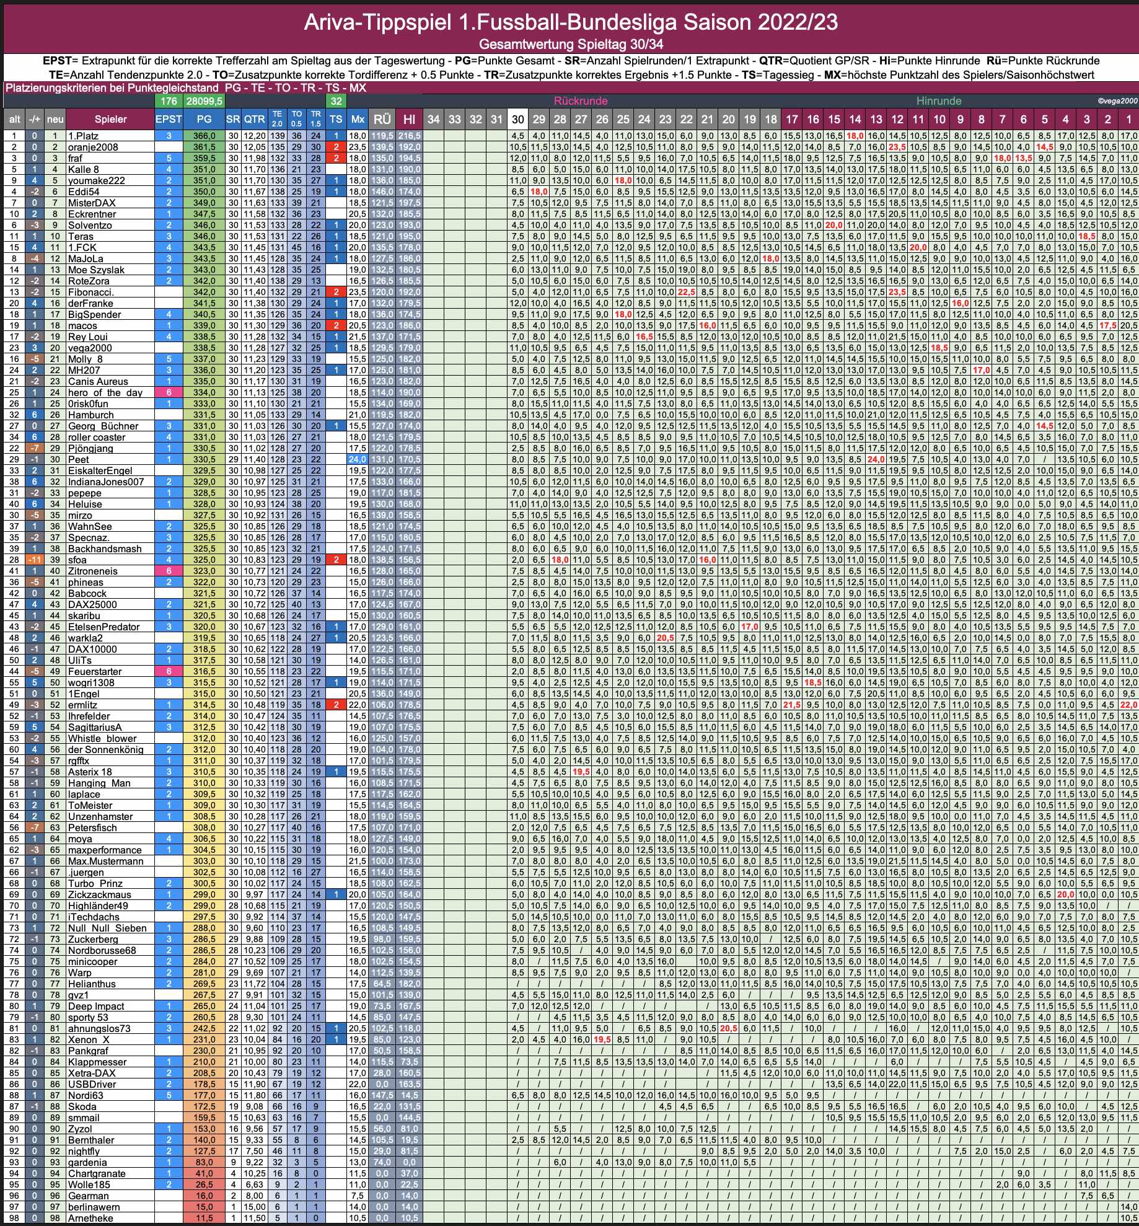1139x1226 pixels.
Task: Select player name 'Deep Impact'
Action: click(x=96, y=1006)
